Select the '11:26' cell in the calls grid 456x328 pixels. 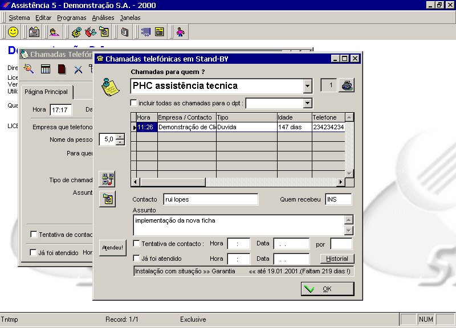147,127
